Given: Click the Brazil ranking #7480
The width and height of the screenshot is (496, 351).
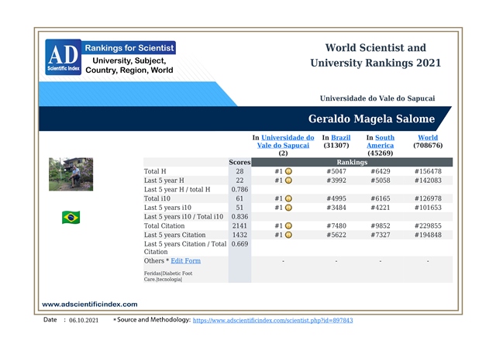Looking at the screenshot, I should pyautogui.click(x=336, y=225).
